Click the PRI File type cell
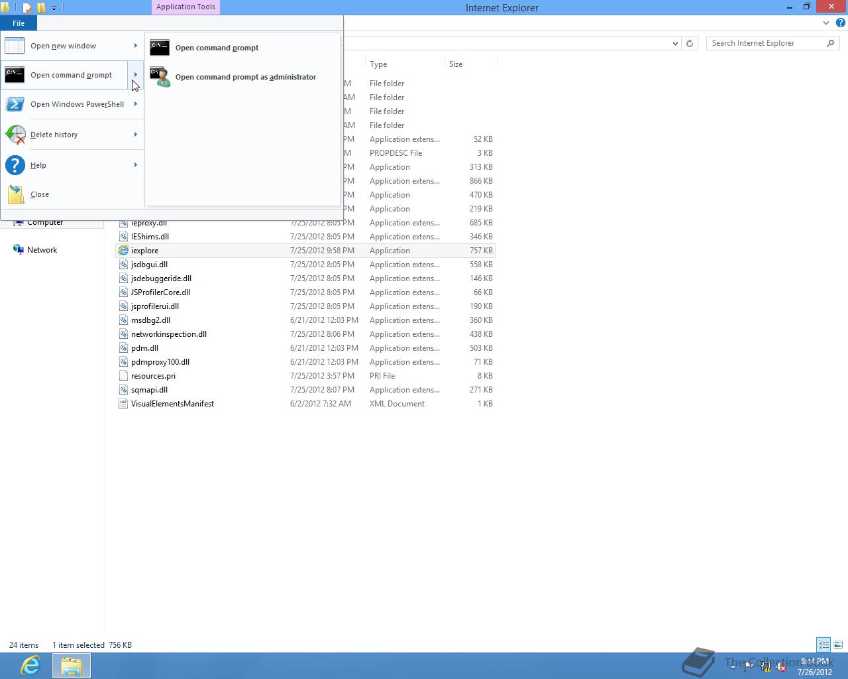This screenshot has height=679, width=848. click(382, 376)
